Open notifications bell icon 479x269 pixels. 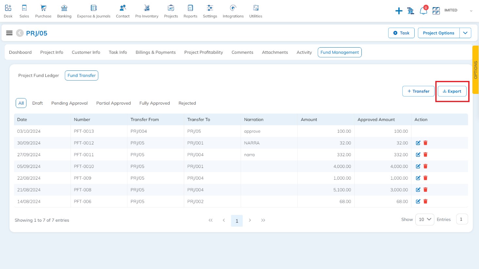(x=423, y=11)
